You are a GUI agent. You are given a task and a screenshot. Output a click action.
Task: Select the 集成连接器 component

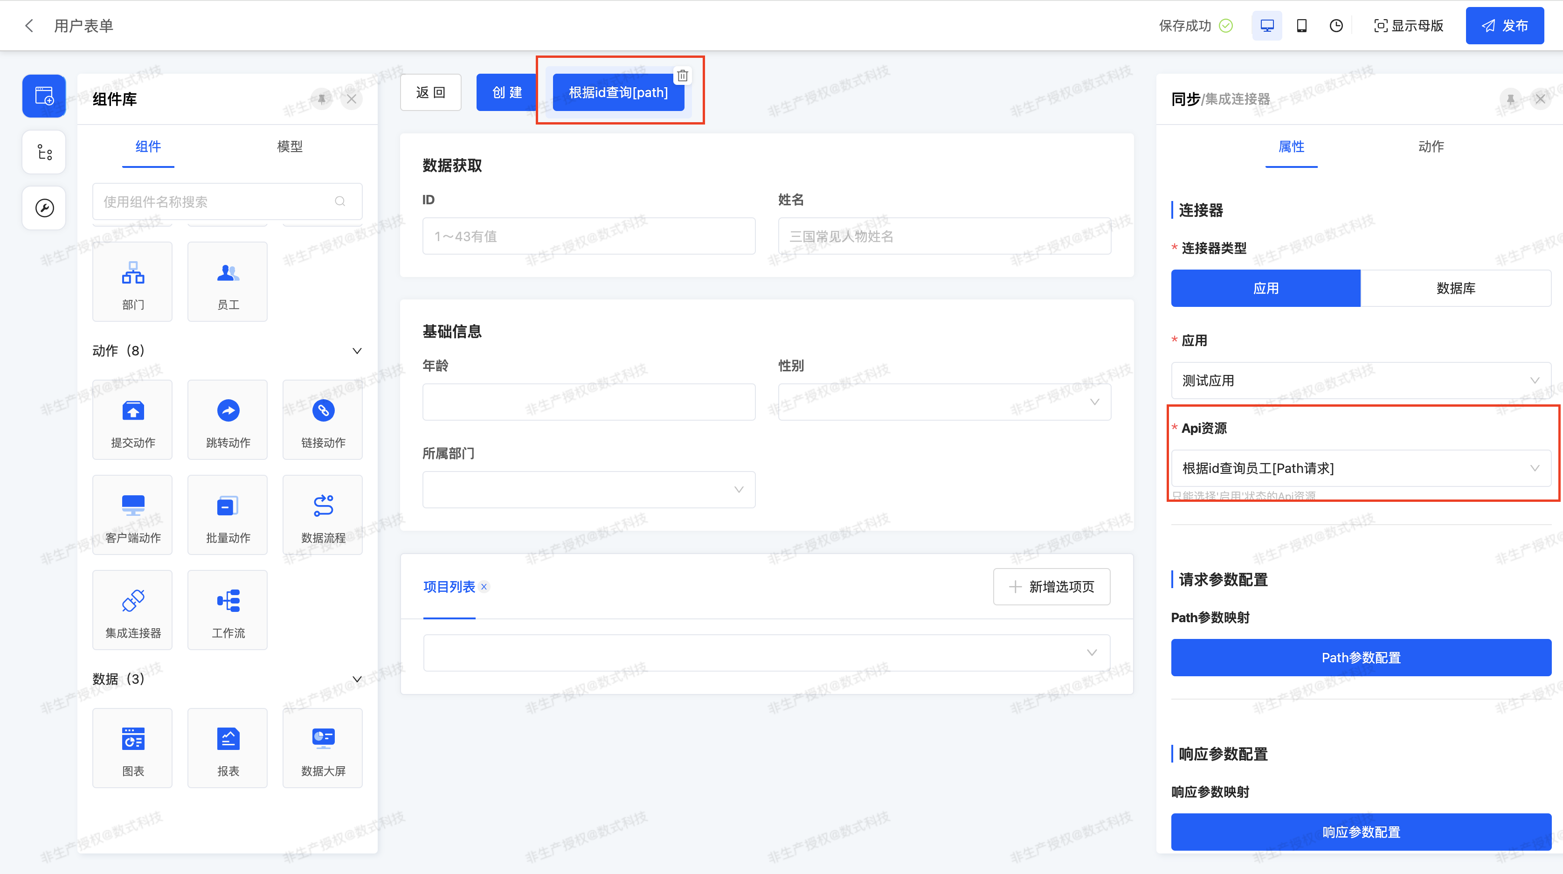(132, 610)
